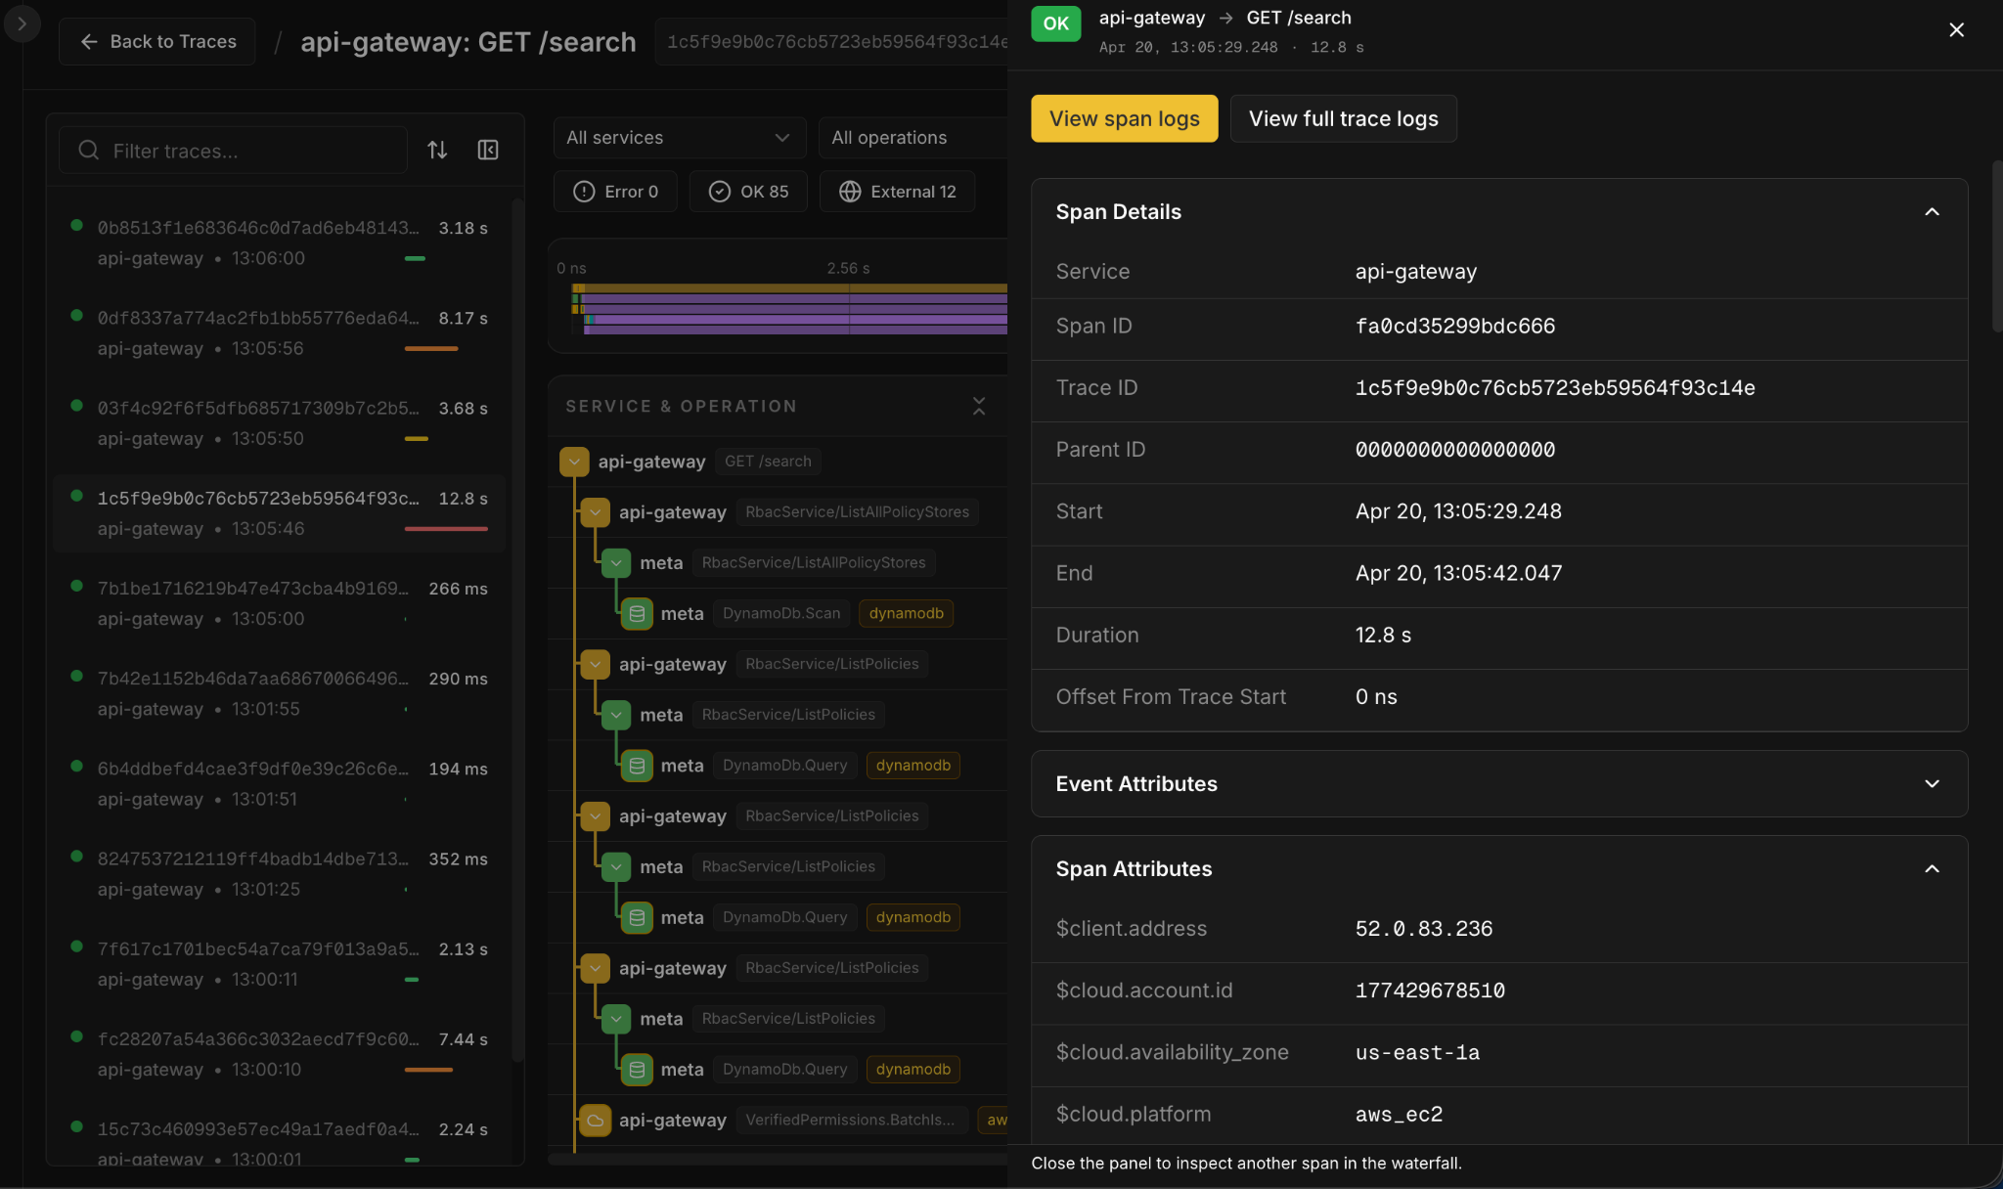Toggle the OK 85 status filter
The width and height of the screenshot is (2003, 1189).
pyautogui.click(x=748, y=192)
